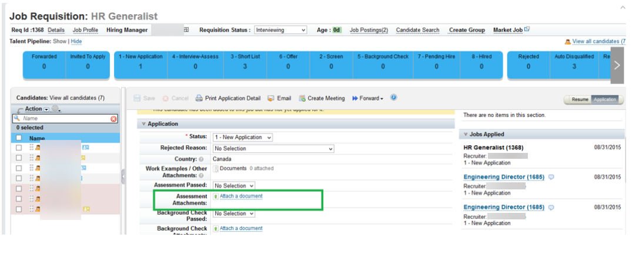Click the Forward double-arrow icon
The image size is (639, 257).
click(355, 98)
